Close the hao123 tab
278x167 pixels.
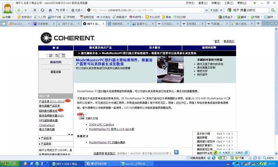coord(29,24)
